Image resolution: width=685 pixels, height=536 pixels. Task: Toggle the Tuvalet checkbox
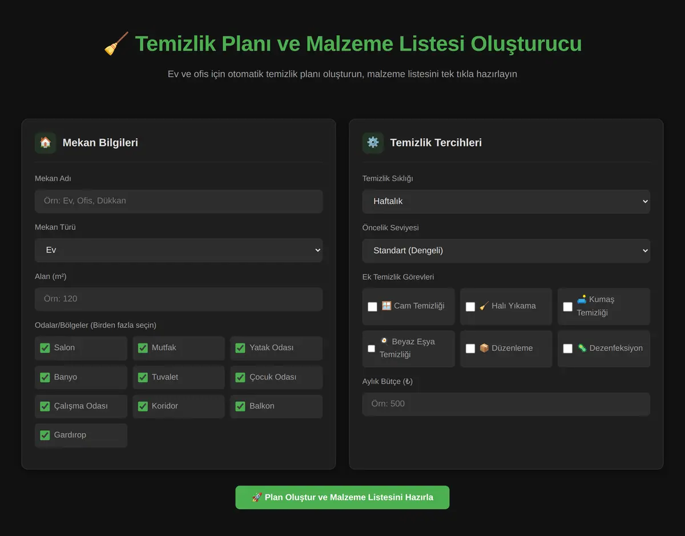(x=143, y=377)
